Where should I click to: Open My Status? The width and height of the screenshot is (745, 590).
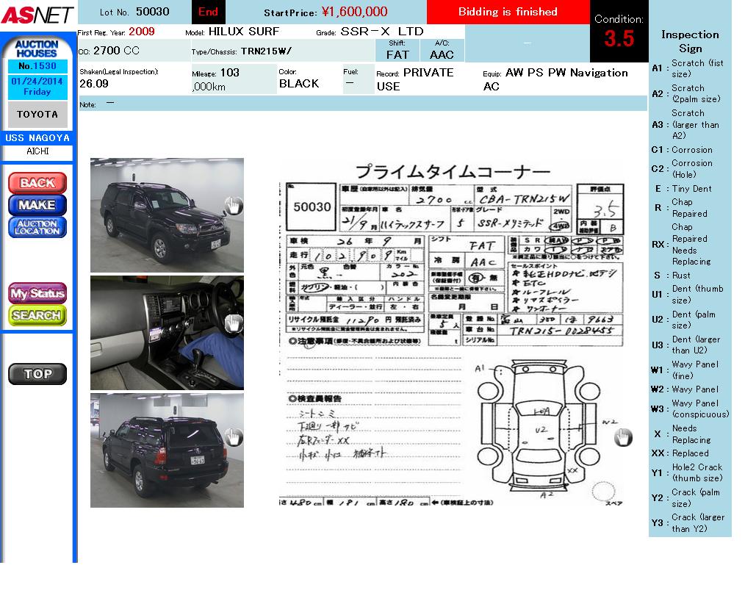click(x=37, y=294)
